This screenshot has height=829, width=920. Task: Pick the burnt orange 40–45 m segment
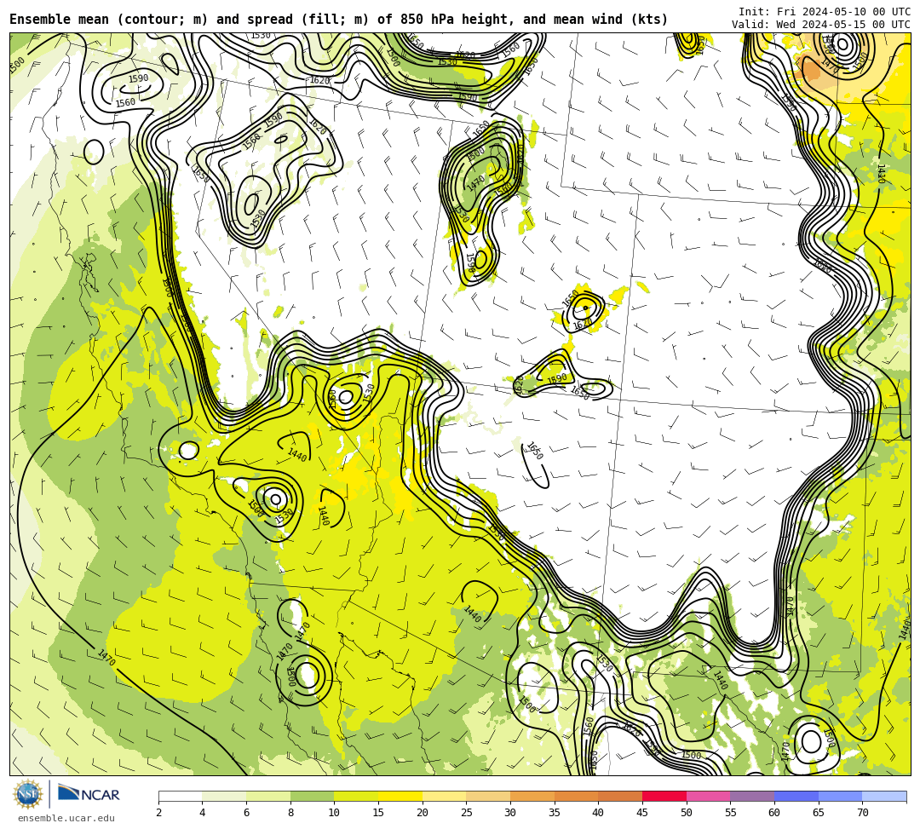point(620,796)
